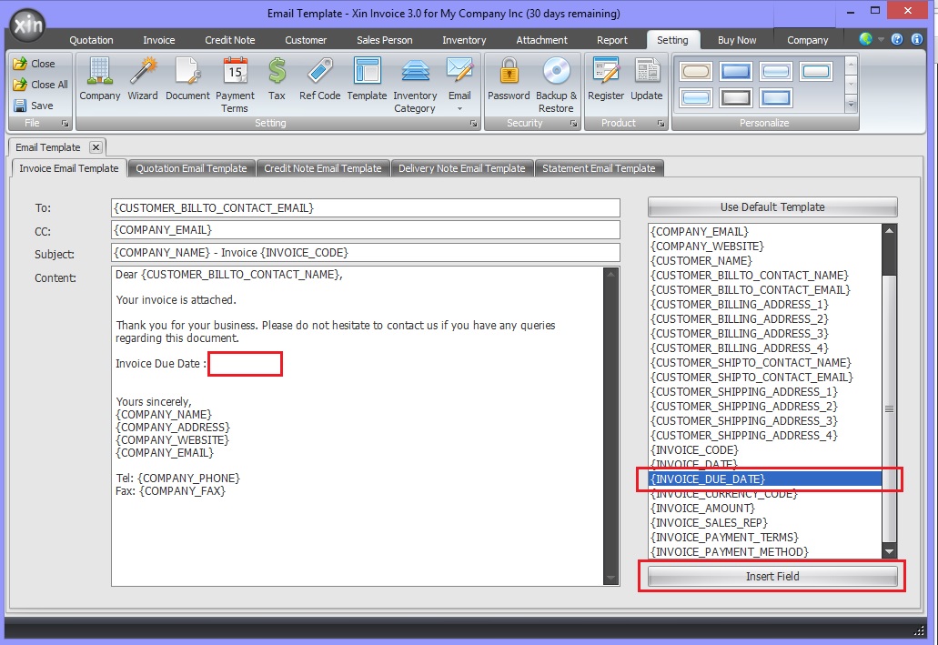Image resolution: width=938 pixels, height=645 pixels.
Task: Select the tan Personalize style swatch
Action: click(x=696, y=72)
